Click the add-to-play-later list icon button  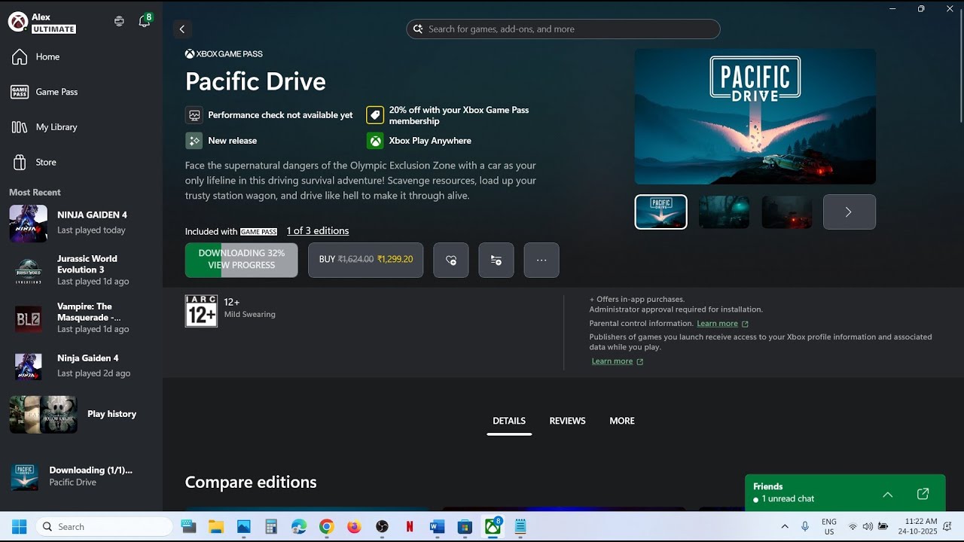[496, 260]
